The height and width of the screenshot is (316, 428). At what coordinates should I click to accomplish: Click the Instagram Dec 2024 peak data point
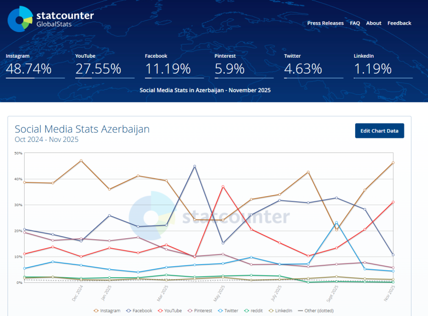81,161
